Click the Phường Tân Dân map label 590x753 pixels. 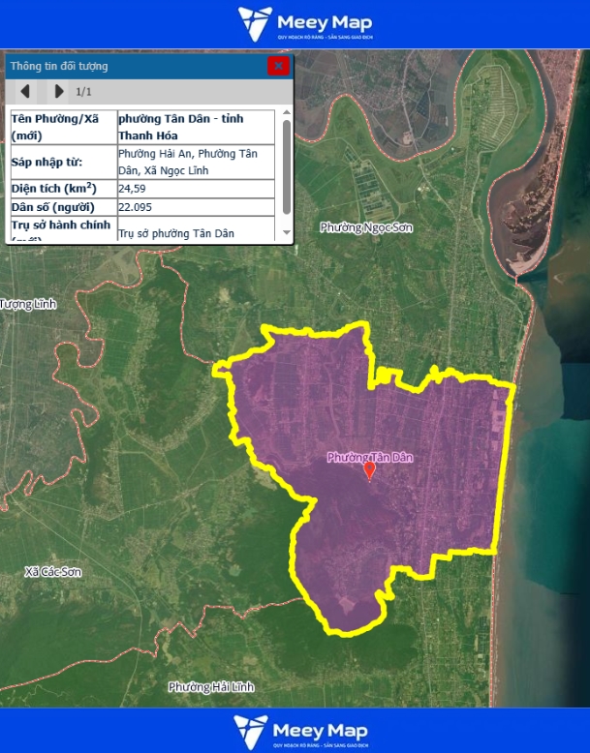tap(369, 457)
